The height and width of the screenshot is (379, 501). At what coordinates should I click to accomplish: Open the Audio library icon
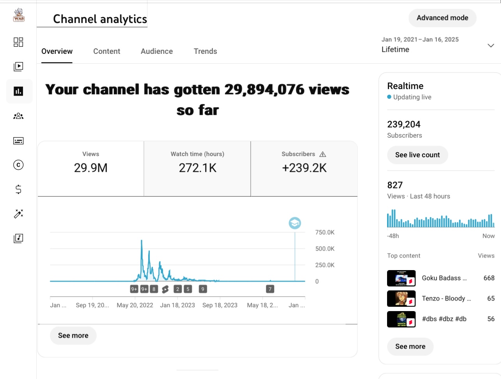[x=18, y=238]
